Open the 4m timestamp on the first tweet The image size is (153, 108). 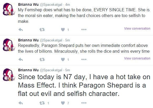click(x=68, y=5)
